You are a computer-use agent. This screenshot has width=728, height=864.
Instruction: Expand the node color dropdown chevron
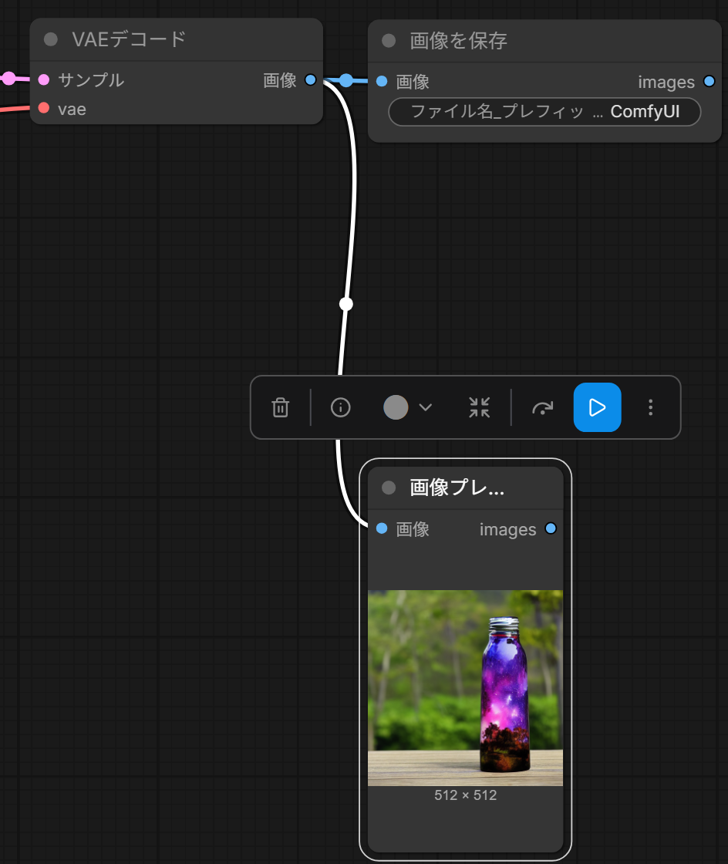tap(425, 408)
